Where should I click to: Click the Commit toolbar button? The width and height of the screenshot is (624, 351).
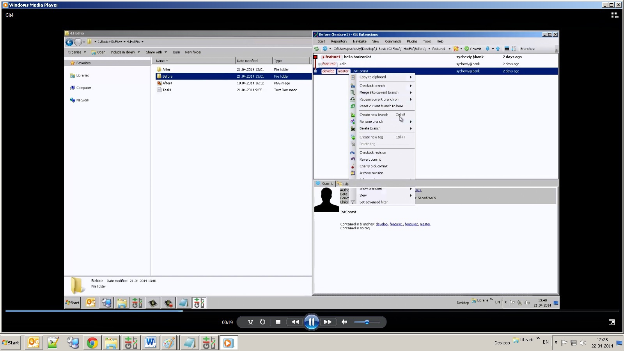(473, 49)
